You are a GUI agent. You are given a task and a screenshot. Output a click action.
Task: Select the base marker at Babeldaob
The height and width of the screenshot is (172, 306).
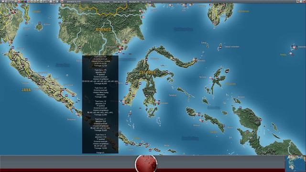point(295,47)
